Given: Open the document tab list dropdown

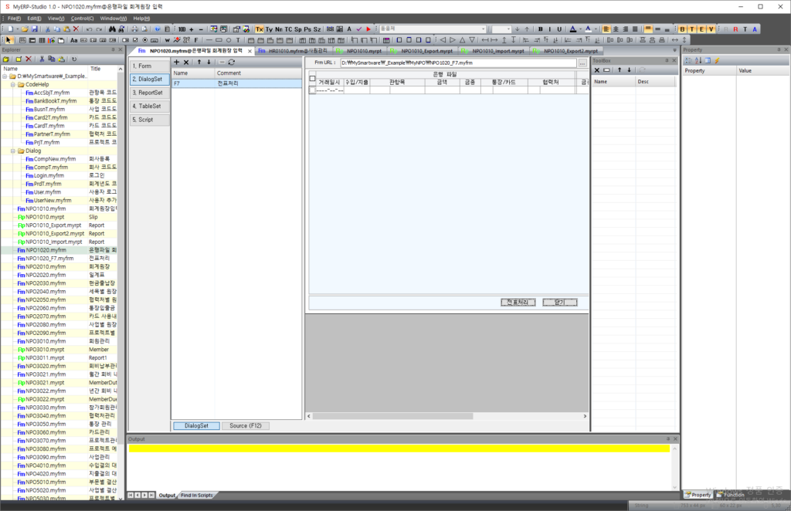Looking at the screenshot, I should tap(674, 50).
